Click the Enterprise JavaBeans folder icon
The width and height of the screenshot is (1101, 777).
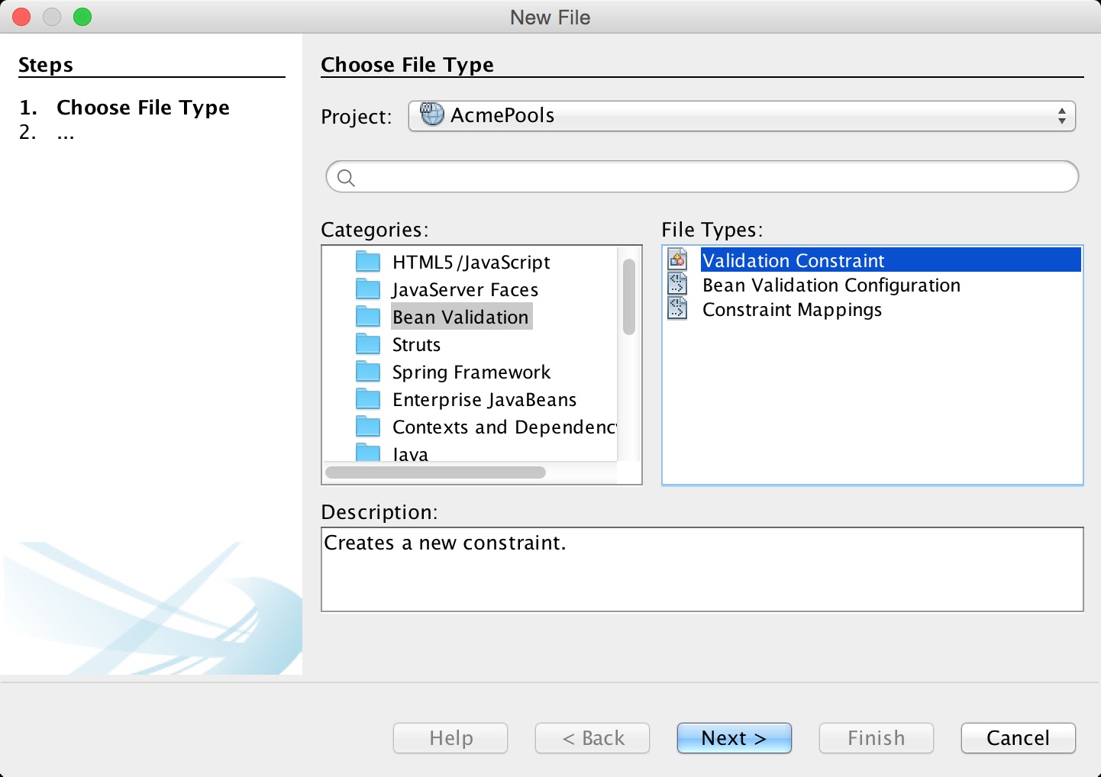[x=368, y=400]
